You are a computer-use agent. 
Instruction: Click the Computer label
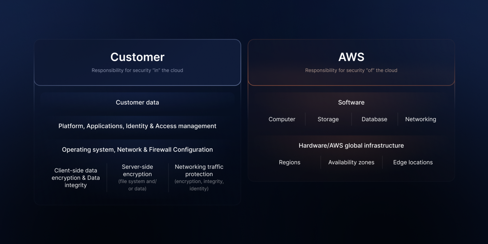[282, 119]
